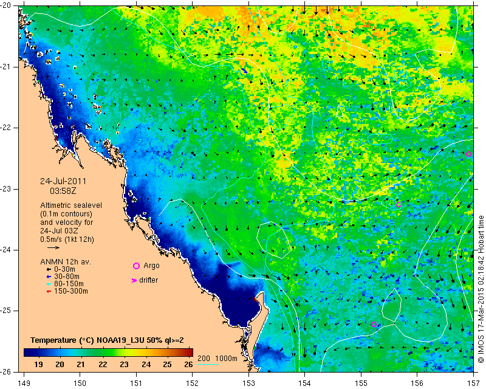Click latitude axis label -25
The image size is (486, 389).
pyautogui.click(x=6, y=311)
